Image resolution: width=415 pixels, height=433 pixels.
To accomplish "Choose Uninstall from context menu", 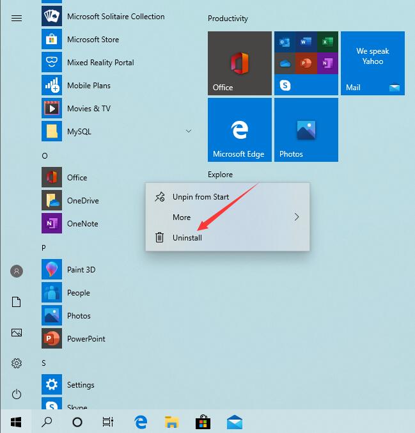I will point(228,237).
